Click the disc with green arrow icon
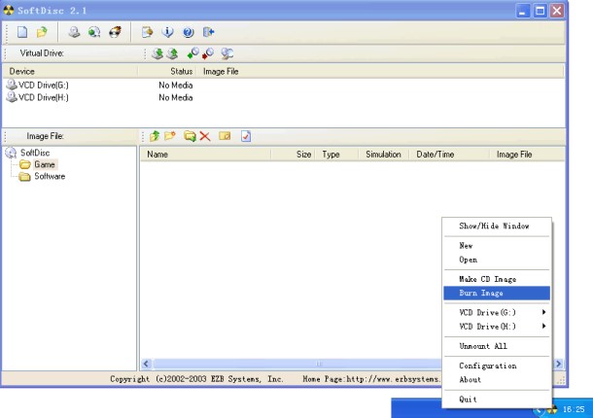The image size is (593, 418). (x=94, y=32)
